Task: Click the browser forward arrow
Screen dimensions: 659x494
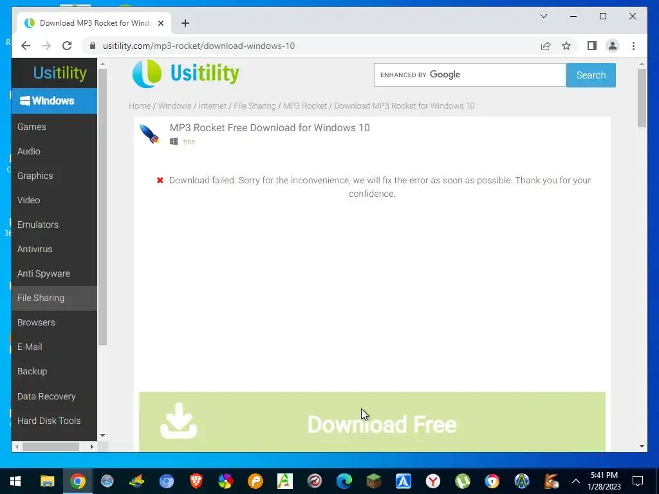Action: point(46,46)
